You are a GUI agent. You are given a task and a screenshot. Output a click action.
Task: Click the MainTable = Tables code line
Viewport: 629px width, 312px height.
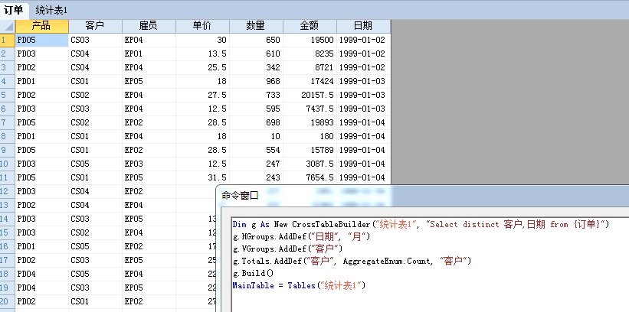coord(299,286)
